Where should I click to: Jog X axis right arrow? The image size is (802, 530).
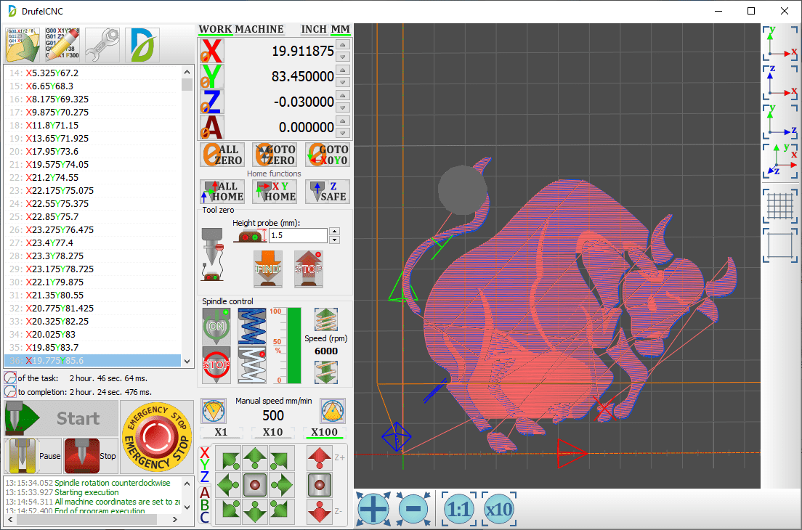pyautogui.click(x=281, y=485)
